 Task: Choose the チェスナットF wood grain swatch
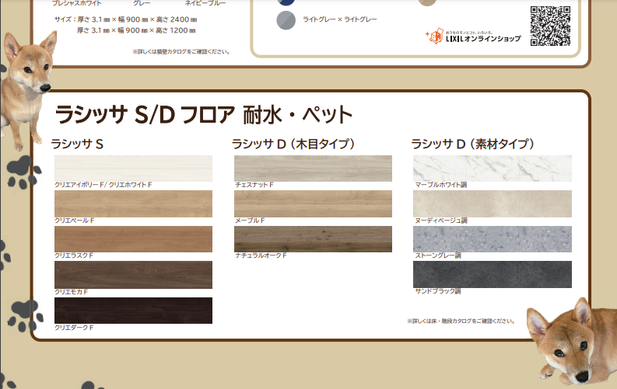313,168
